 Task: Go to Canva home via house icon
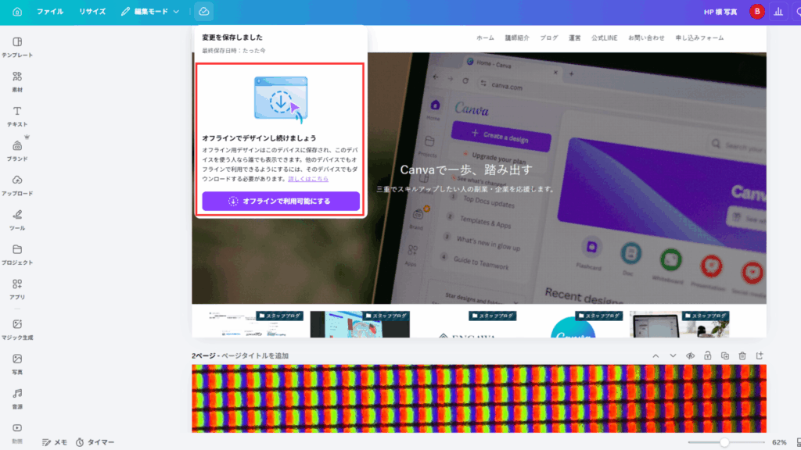tap(17, 12)
